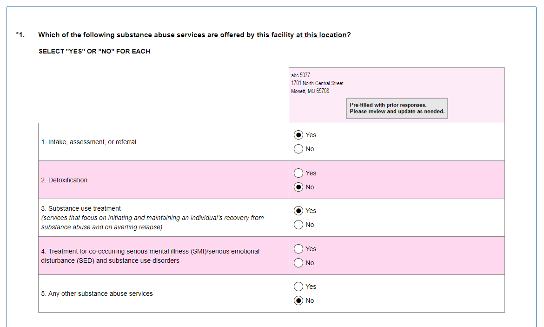
Task: Select Yes for co-occurring SMI/SED treatment
Action: pyautogui.click(x=299, y=249)
